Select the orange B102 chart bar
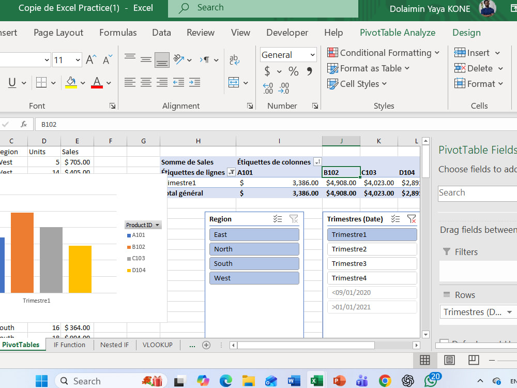The height and width of the screenshot is (388, 517). coord(22,253)
